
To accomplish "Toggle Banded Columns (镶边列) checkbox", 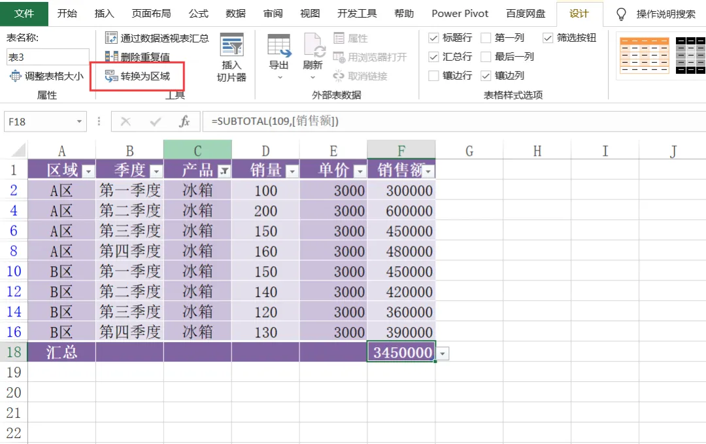I will 486,76.
